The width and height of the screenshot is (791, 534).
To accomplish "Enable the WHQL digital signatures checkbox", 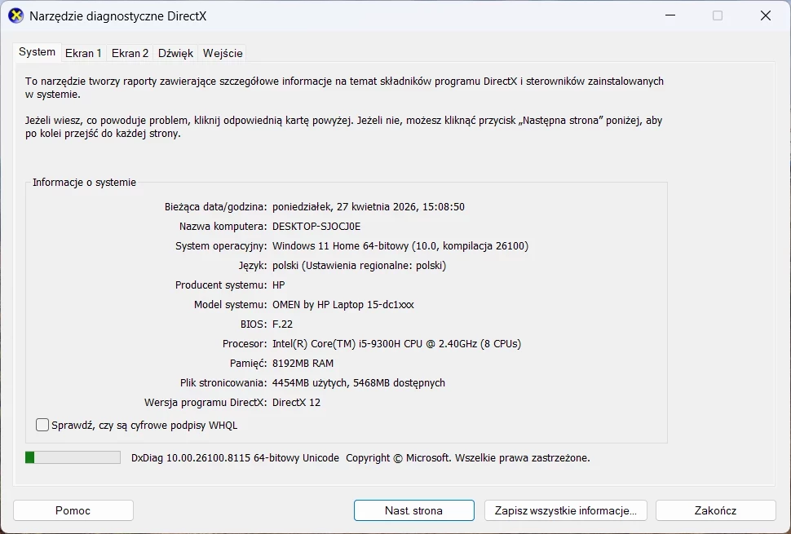I will (42, 425).
